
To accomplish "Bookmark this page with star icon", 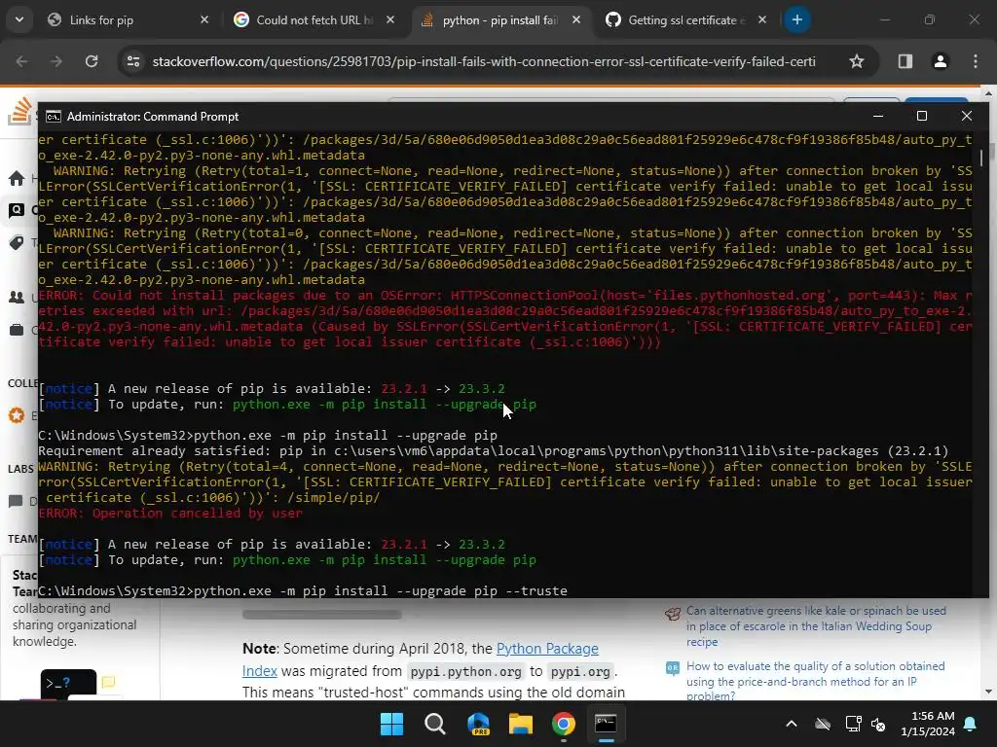I will pyautogui.click(x=857, y=61).
